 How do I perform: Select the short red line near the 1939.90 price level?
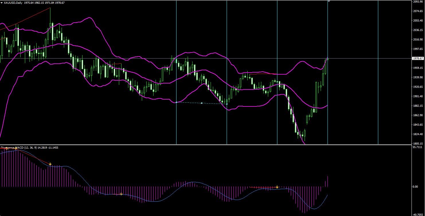pos(261,74)
